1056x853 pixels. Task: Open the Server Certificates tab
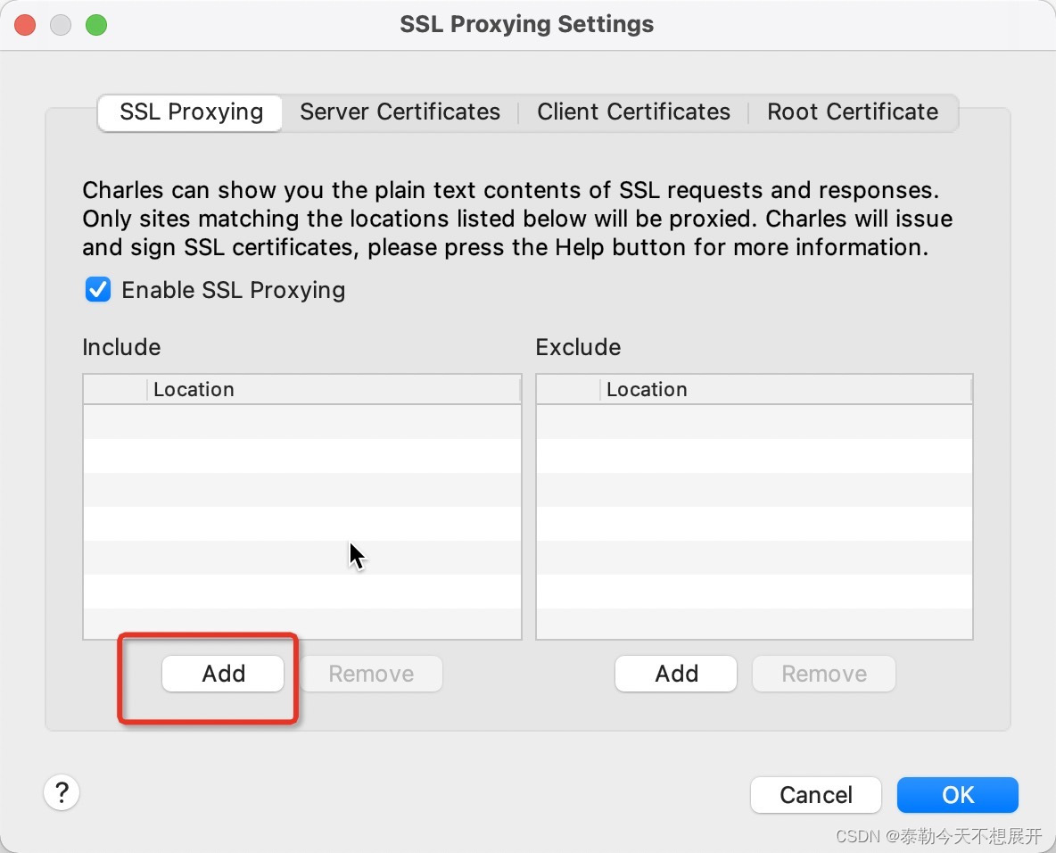pyautogui.click(x=400, y=112)
